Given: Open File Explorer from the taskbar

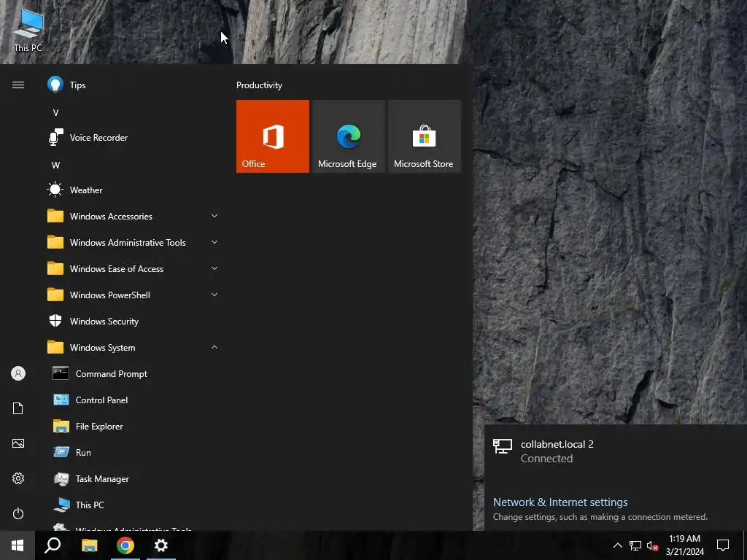Looking at the screenshot, I should coord(90,545).
